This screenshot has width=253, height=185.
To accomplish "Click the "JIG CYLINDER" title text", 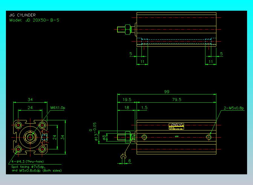I will 22,15.
